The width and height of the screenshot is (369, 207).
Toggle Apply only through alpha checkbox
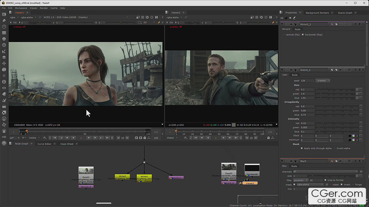coord(302,148)
